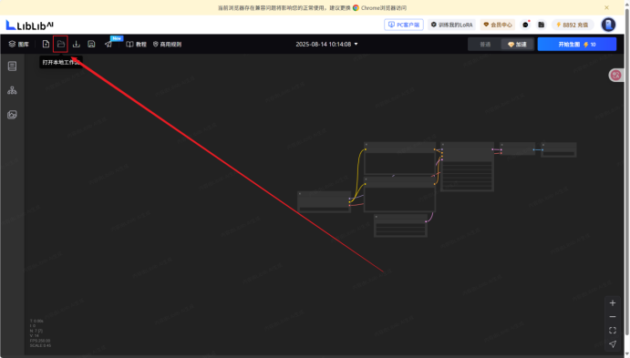
Task: Click the paper plane publish icon
Action: tap(108, 44)
